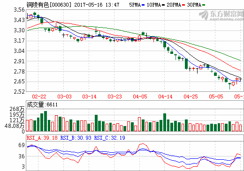Click the 36 RSI axis label
244x171 pixels.
(x=22, y=156)
